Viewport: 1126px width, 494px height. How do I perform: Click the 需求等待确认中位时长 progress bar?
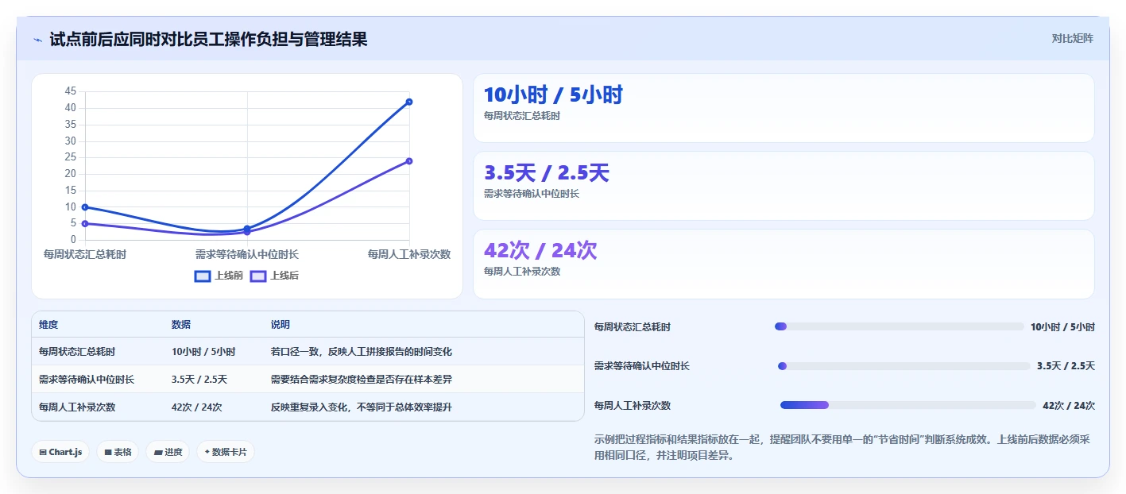coord(904,366)
